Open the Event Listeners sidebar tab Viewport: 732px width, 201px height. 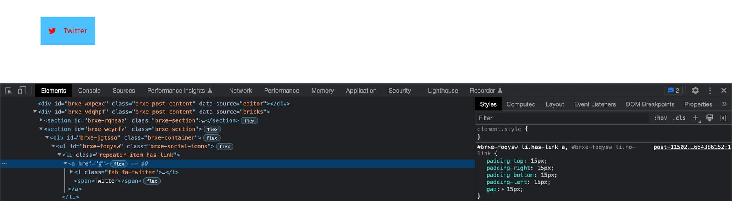pos(595,104)
